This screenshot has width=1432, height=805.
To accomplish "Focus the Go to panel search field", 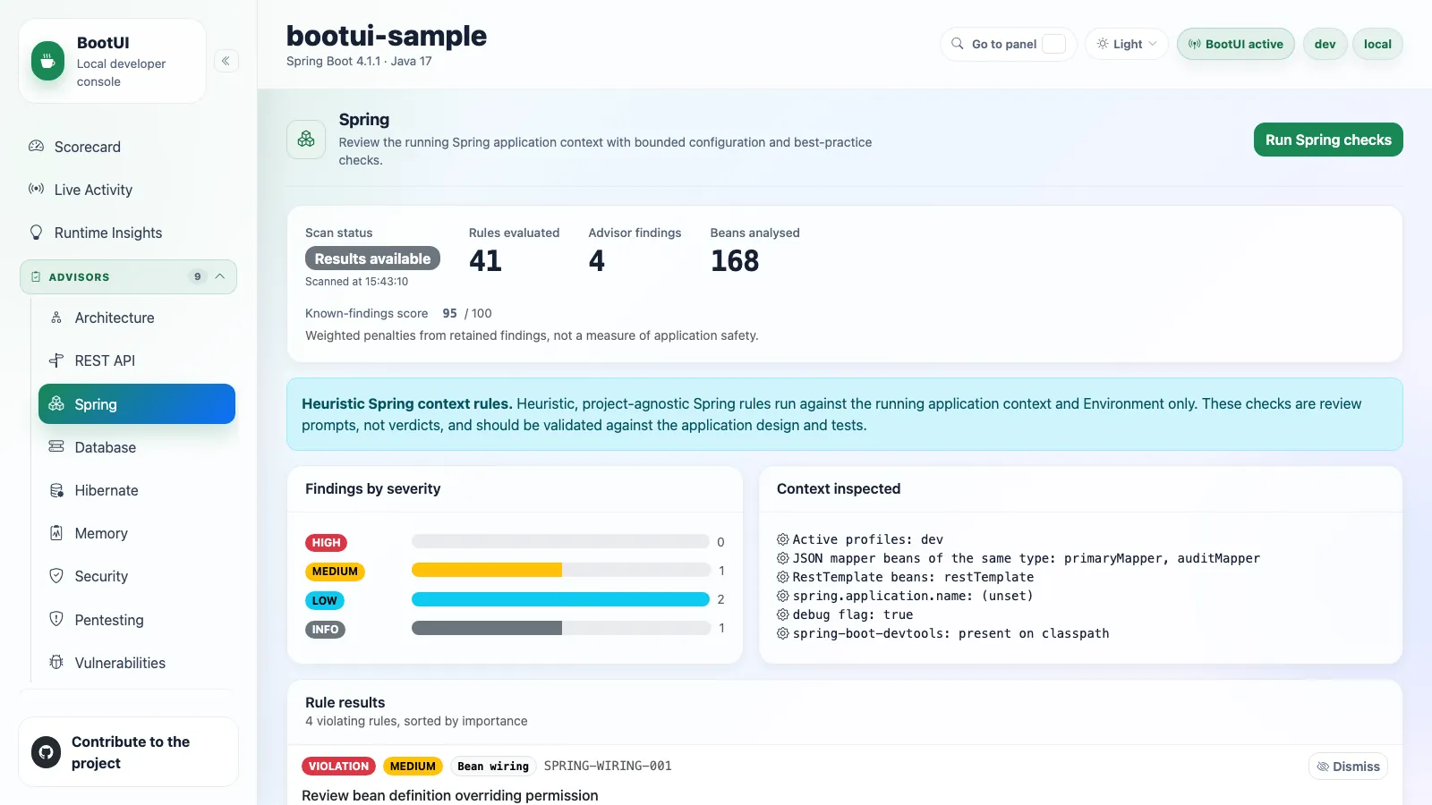I will (1009, 44).
